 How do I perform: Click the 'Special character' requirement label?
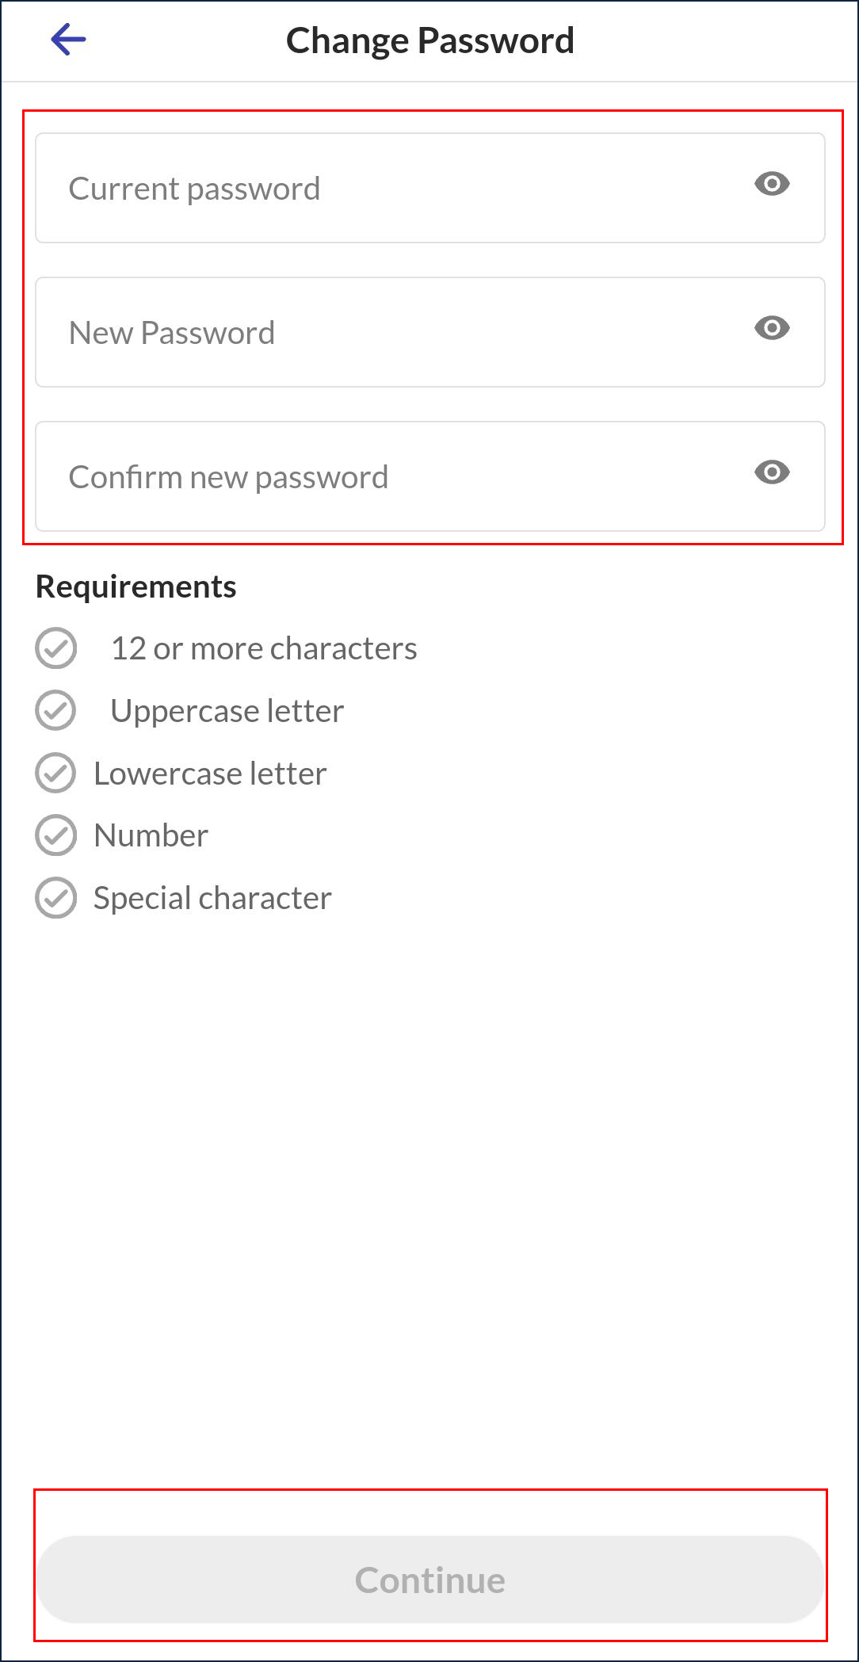coord(212,898)
